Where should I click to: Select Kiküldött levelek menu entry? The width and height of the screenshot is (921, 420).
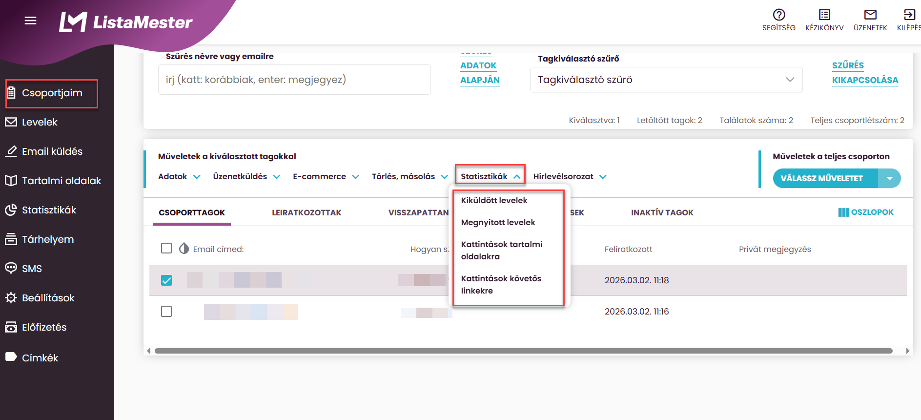(494, 200)
